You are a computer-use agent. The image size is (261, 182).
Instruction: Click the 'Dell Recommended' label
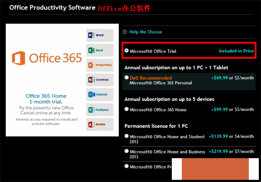151,78
